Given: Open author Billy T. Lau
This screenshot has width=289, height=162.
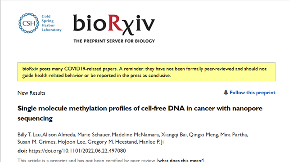Looking at the screenshot, I should pos(29,135).
